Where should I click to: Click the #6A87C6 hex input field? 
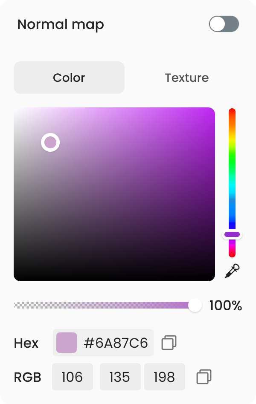116,343
